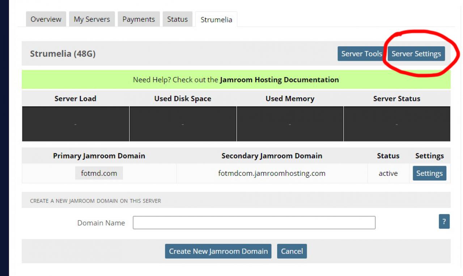Viewport: 463px width, 276px height.
Task: Click the Server Status panel
Action: pos(397,124)
